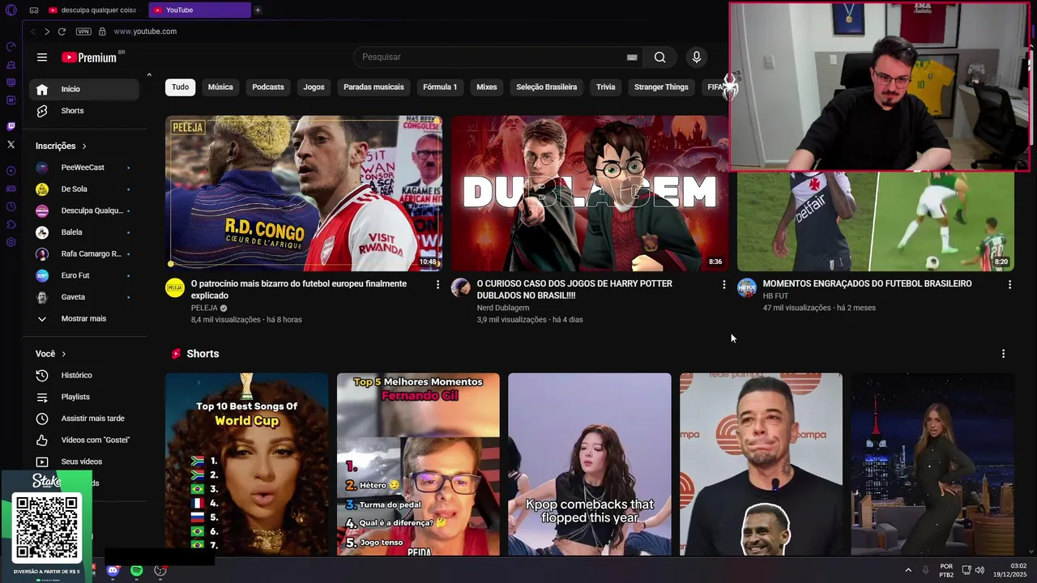Open the HB FUT channel name

(x=775, y=296)
